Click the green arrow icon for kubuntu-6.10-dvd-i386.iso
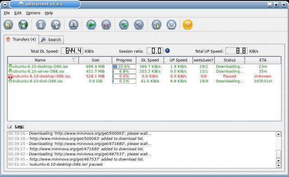The width and height of the screenshot is (289, 177). tap(10, 81)
